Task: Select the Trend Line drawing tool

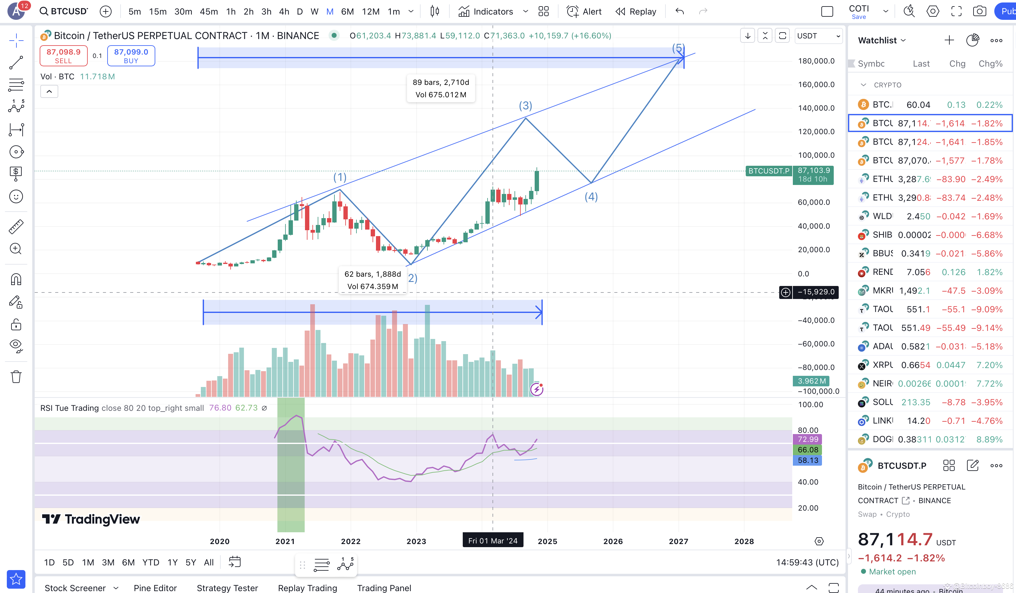Action: point(16,63)
